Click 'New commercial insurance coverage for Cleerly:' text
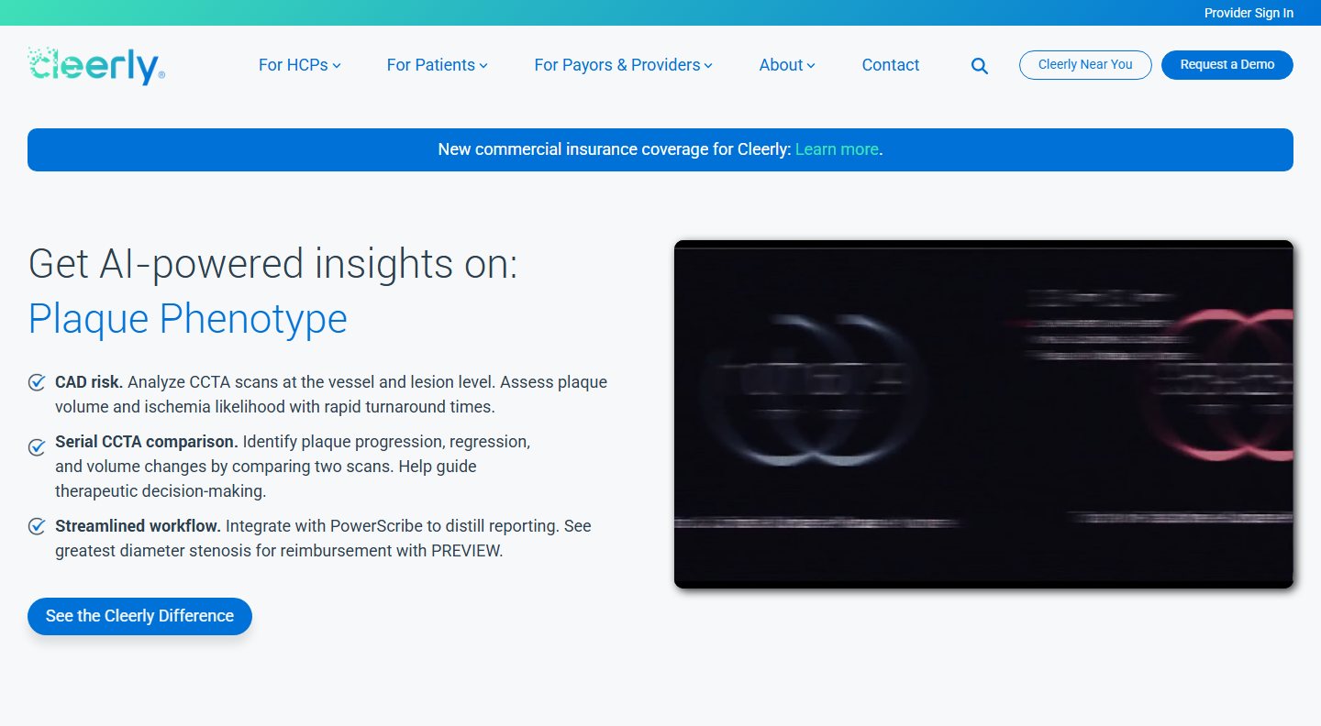Viewport: 1321px width, 726px height. pos(615,149)
